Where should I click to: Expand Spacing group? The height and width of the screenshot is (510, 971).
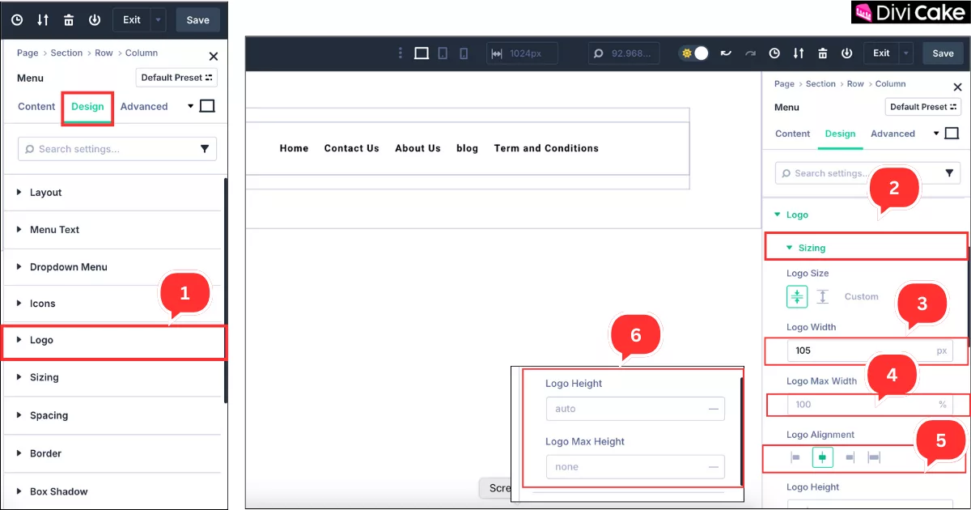112,415
